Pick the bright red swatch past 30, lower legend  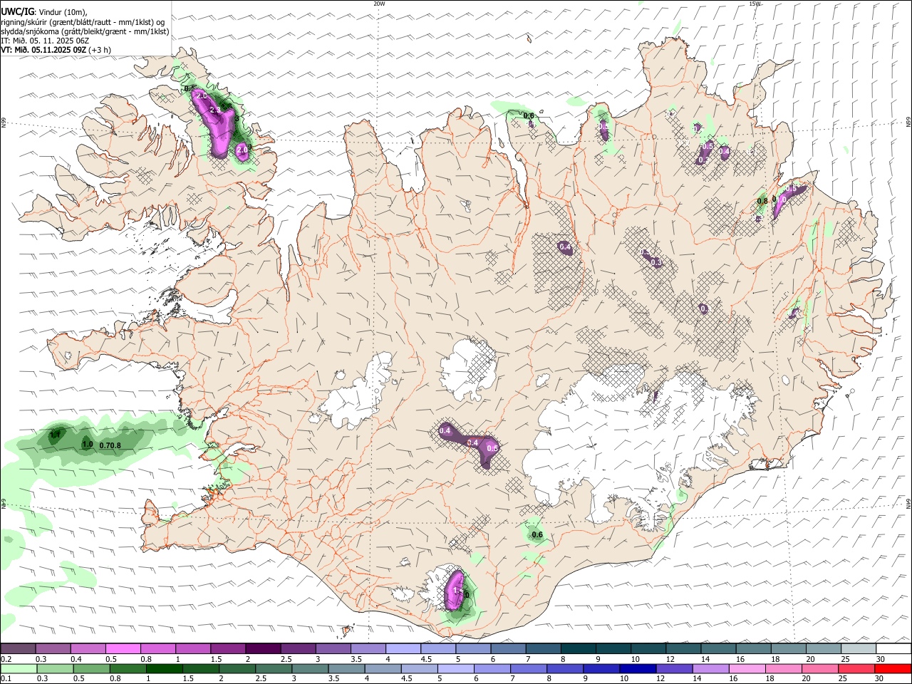[892, 669]
